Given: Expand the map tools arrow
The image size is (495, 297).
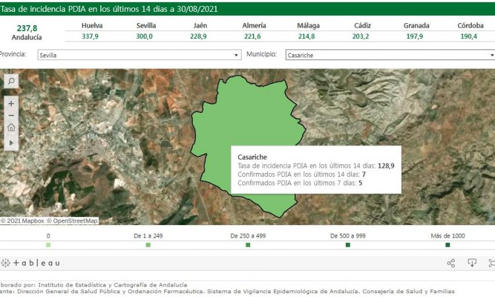Looking at the screenshot, I should coord(11,142).
